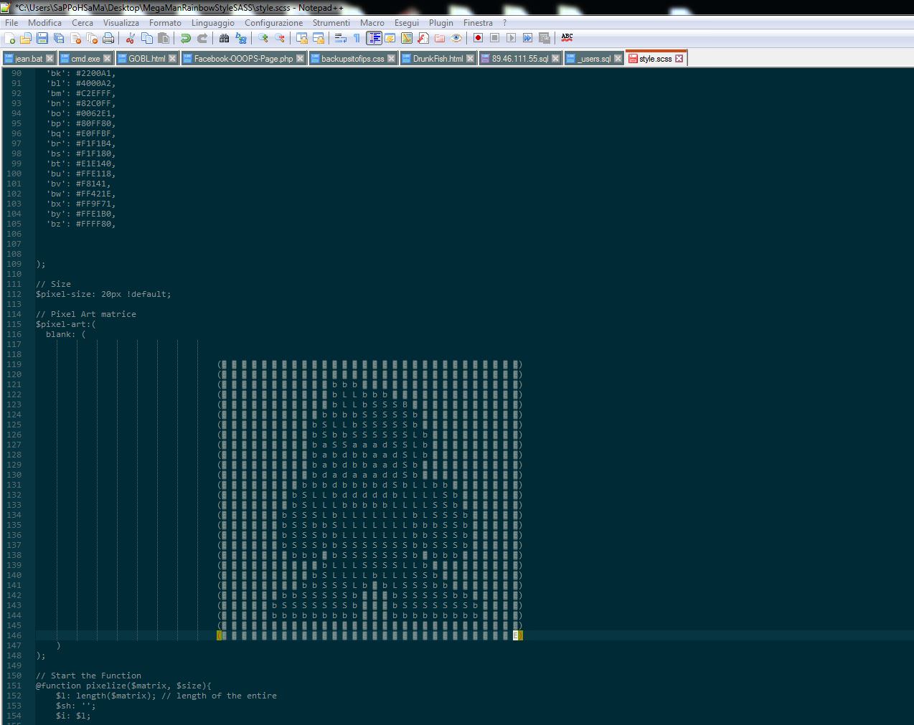The image size is (914, 725).
Task: Click the synchronize horizontal scrolling icon
Action: coord(319,38)
